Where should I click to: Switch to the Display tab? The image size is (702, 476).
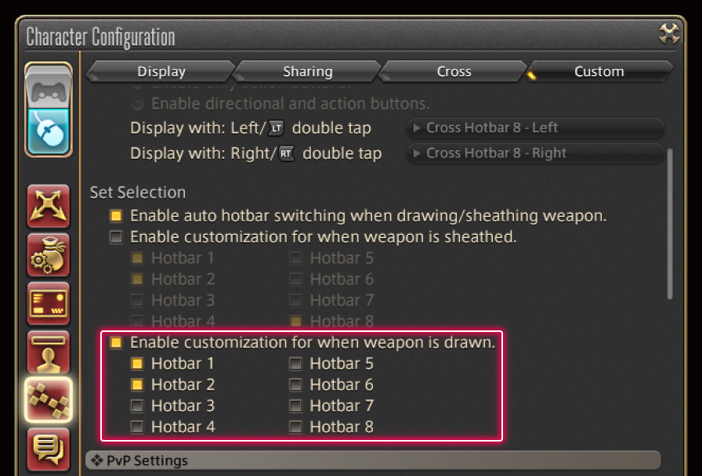tap(161, 71)
